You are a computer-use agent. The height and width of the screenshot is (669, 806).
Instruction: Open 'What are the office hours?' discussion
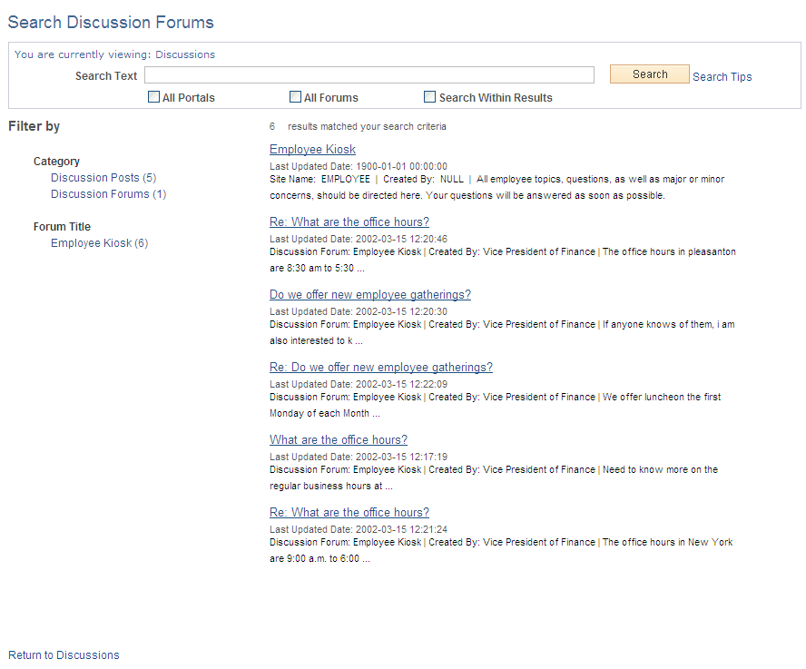tap(338, 439)
